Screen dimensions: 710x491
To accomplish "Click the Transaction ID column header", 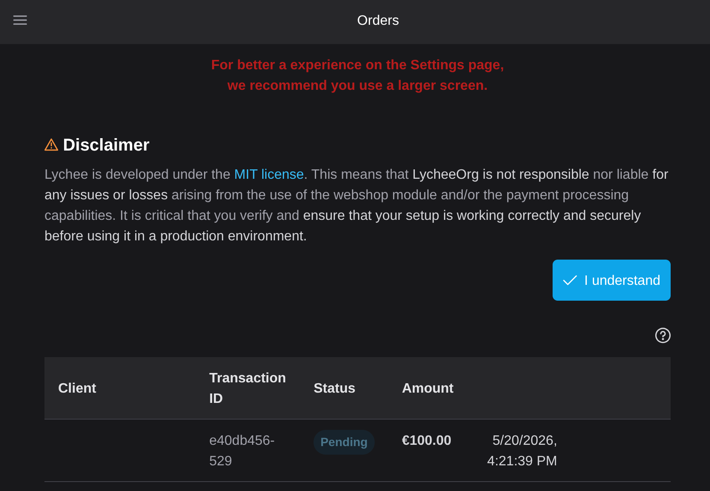I will coord(248,388).
